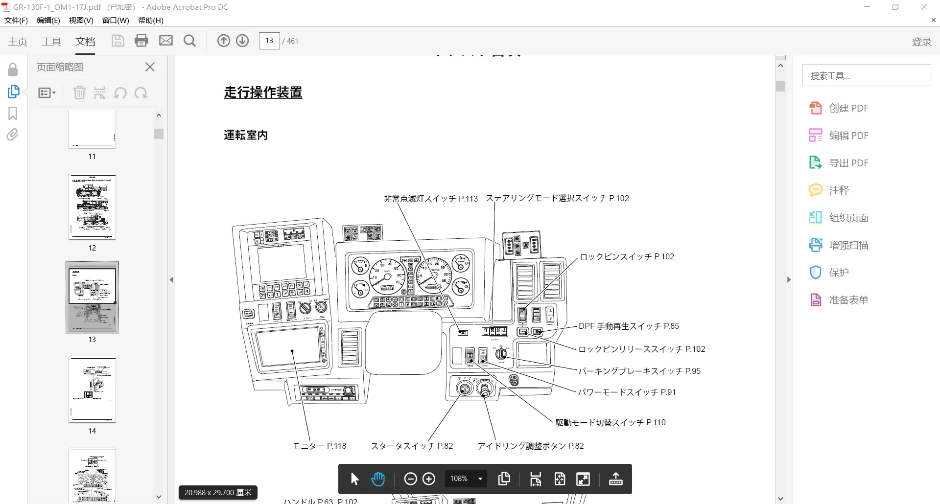The image size is (940, 504).
Task: Open the 窗口(W) menu
Action: coord(116,20)
